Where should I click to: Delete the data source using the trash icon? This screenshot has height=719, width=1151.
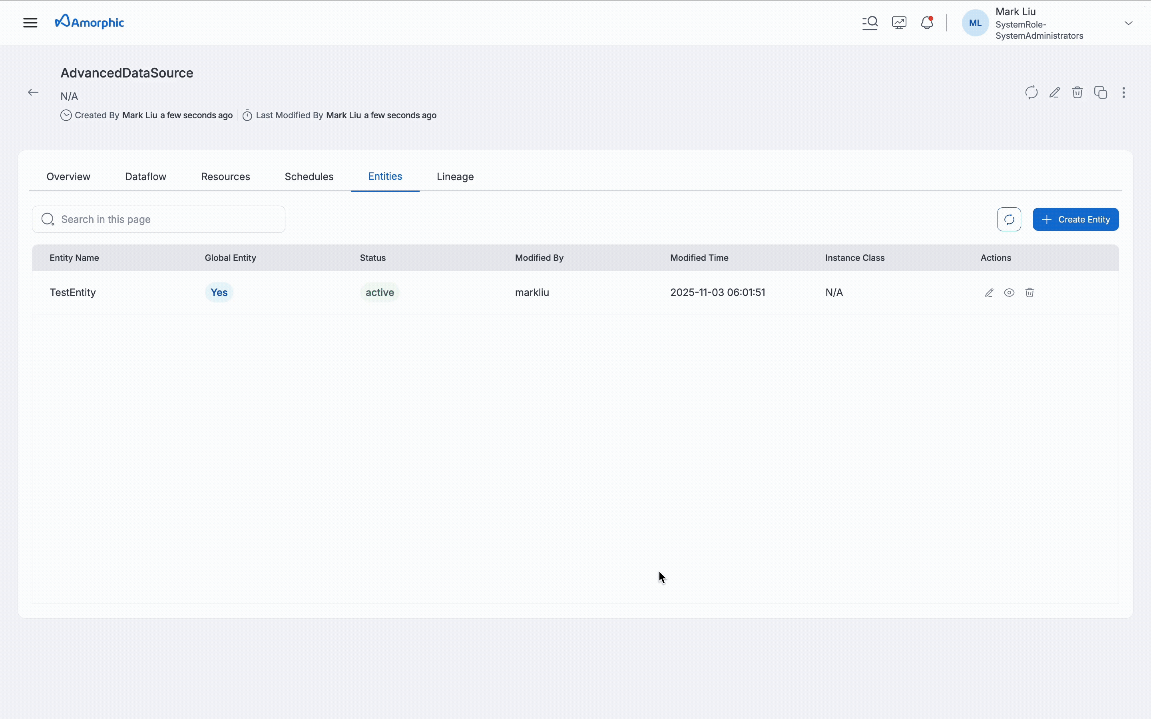click(x=1078, y=92)
